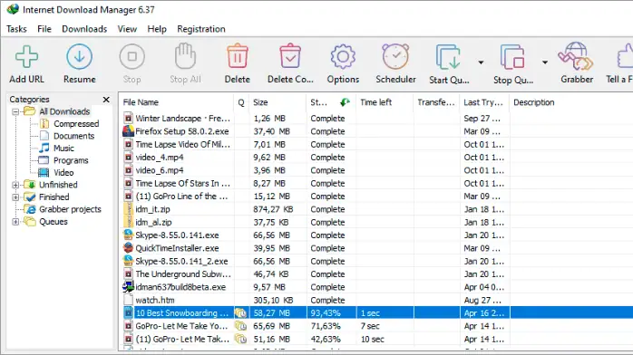Image resolution: width=633 pixels, height=355 pixels.
Task: Open the Downloads menu
Action: (x=84, y=29)
